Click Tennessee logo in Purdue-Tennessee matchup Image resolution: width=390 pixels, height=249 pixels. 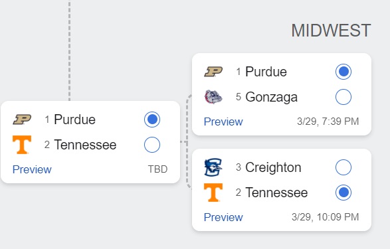[22, 145]
